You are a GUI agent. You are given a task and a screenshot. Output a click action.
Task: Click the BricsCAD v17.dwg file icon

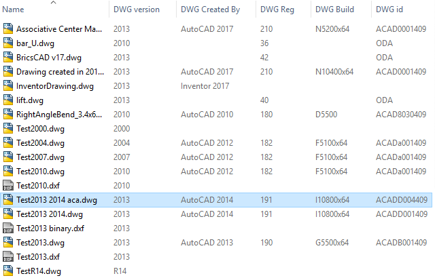(x=8, y=58)
